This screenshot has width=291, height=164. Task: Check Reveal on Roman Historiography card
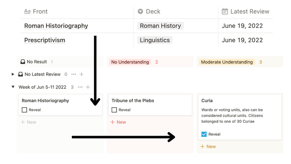(x=24, y=110)
